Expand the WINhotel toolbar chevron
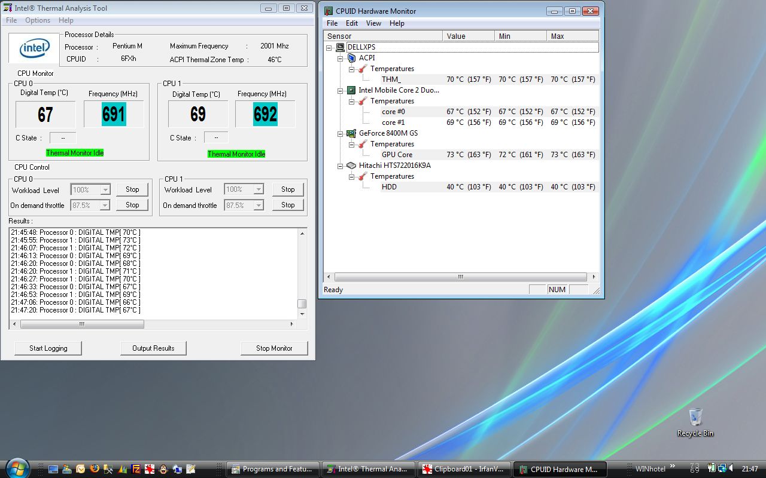 click(x=672, y=466)
